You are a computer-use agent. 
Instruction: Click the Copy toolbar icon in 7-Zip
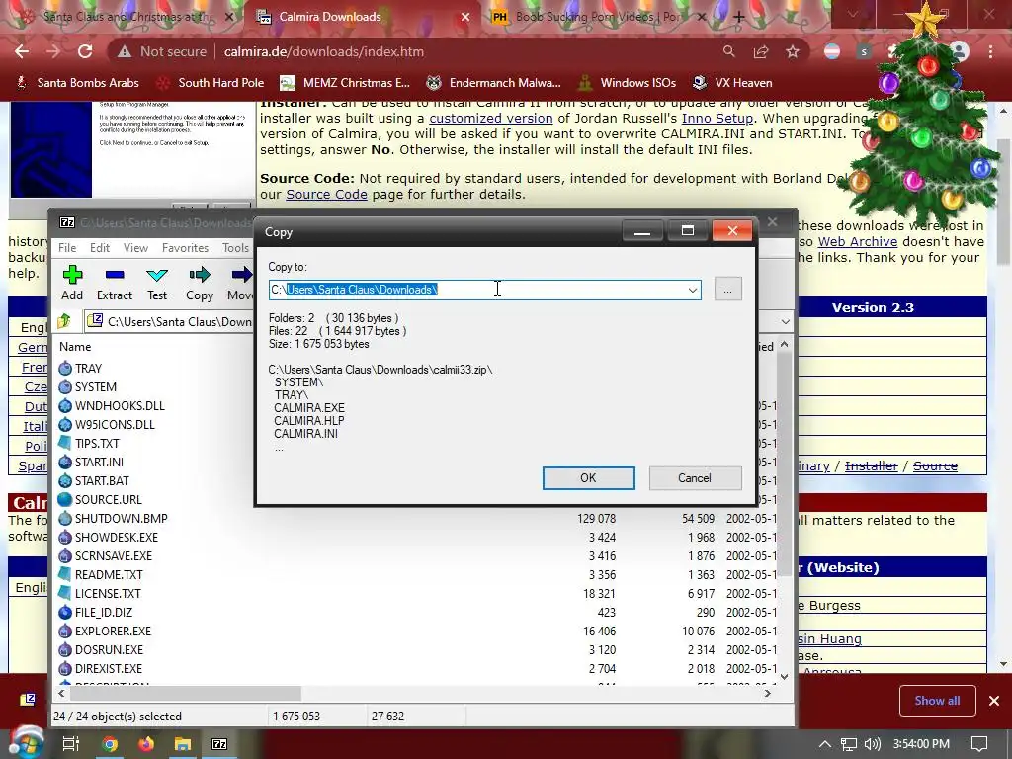point(200,275)
